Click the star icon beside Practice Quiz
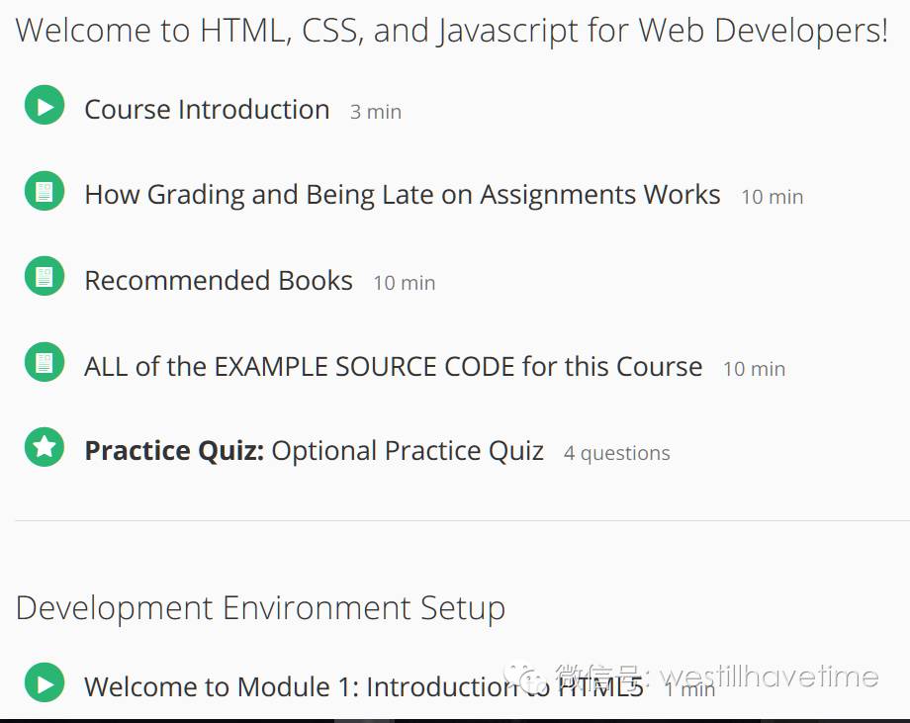This screenshot has width=910, height=723. pyautogui.click(x=45, y=447)
